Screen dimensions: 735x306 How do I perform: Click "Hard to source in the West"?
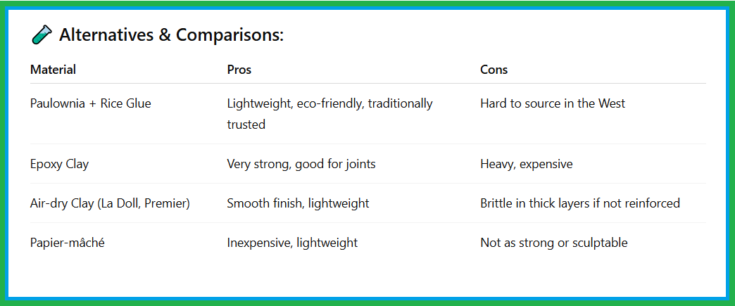tap(553, 103)
